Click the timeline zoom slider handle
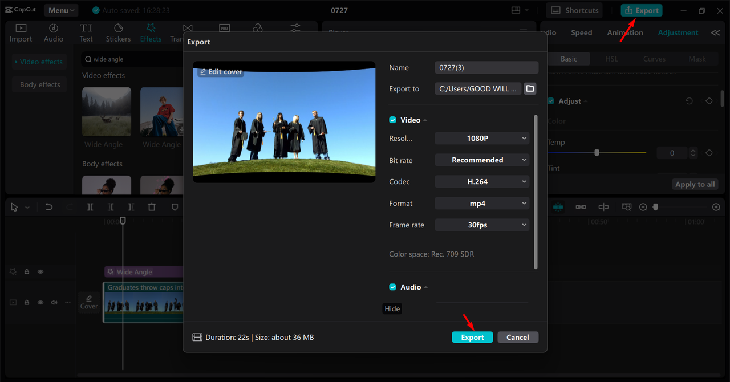Viewport: 730px width, 382px height. point(655,207)
